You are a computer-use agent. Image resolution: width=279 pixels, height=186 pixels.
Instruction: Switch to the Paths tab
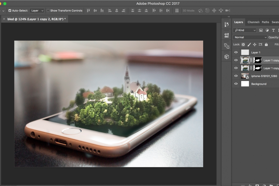[x=266, y=22]
